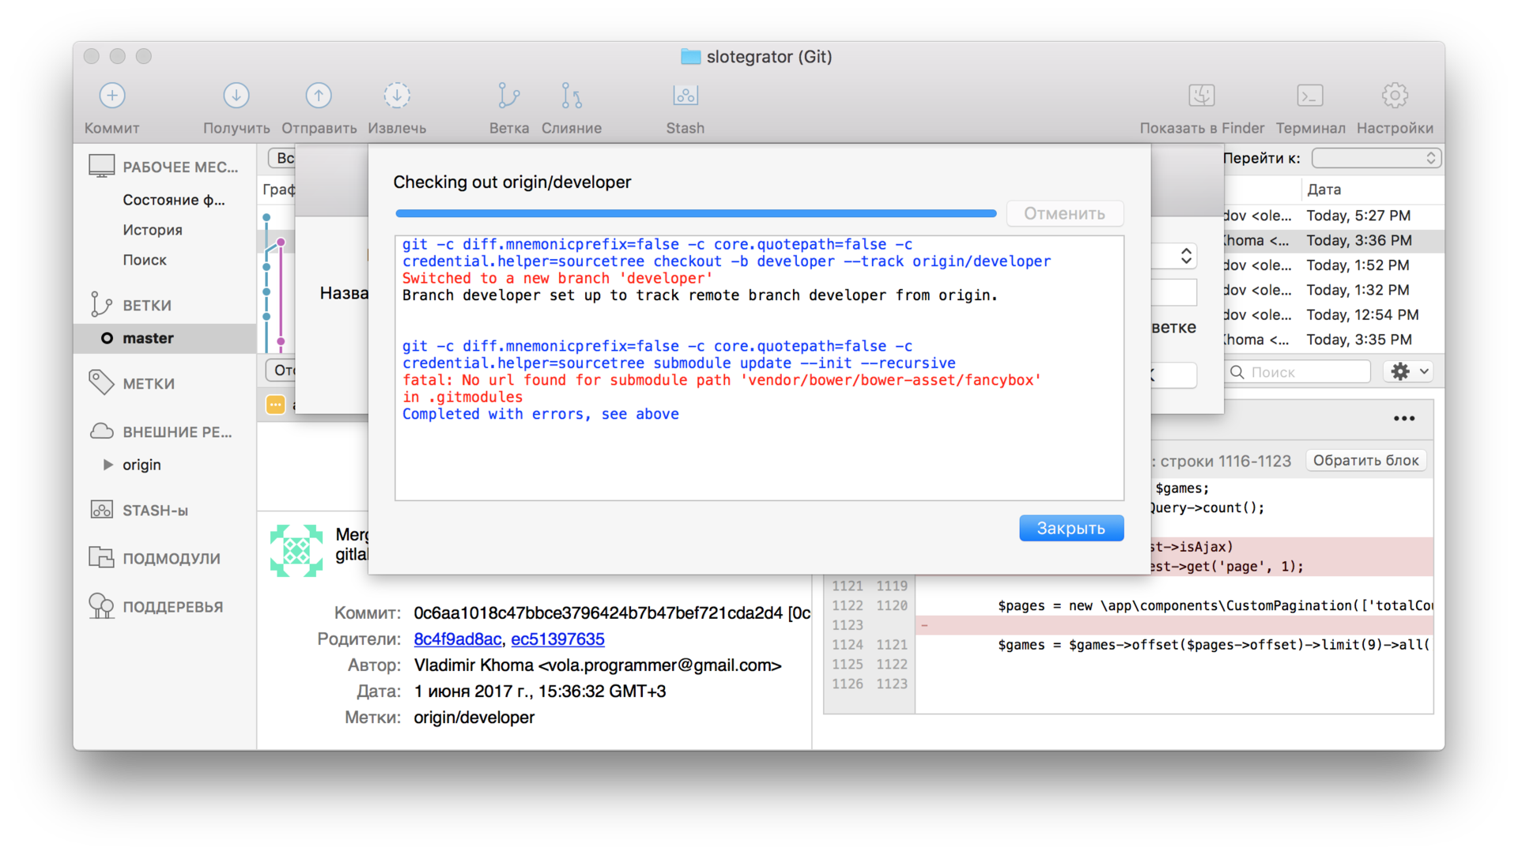This screenshot has height=855, width=1518.
Task: Click the Ветка (branch) toolbar icon
Action: click(508, 96)
